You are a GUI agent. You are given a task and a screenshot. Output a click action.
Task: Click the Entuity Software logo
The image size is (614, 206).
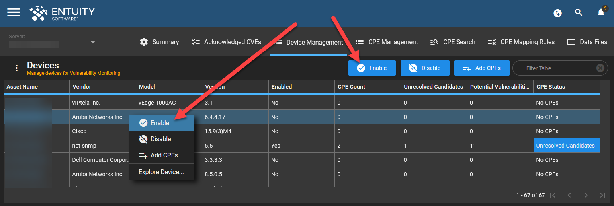click(x=62, y=13)
